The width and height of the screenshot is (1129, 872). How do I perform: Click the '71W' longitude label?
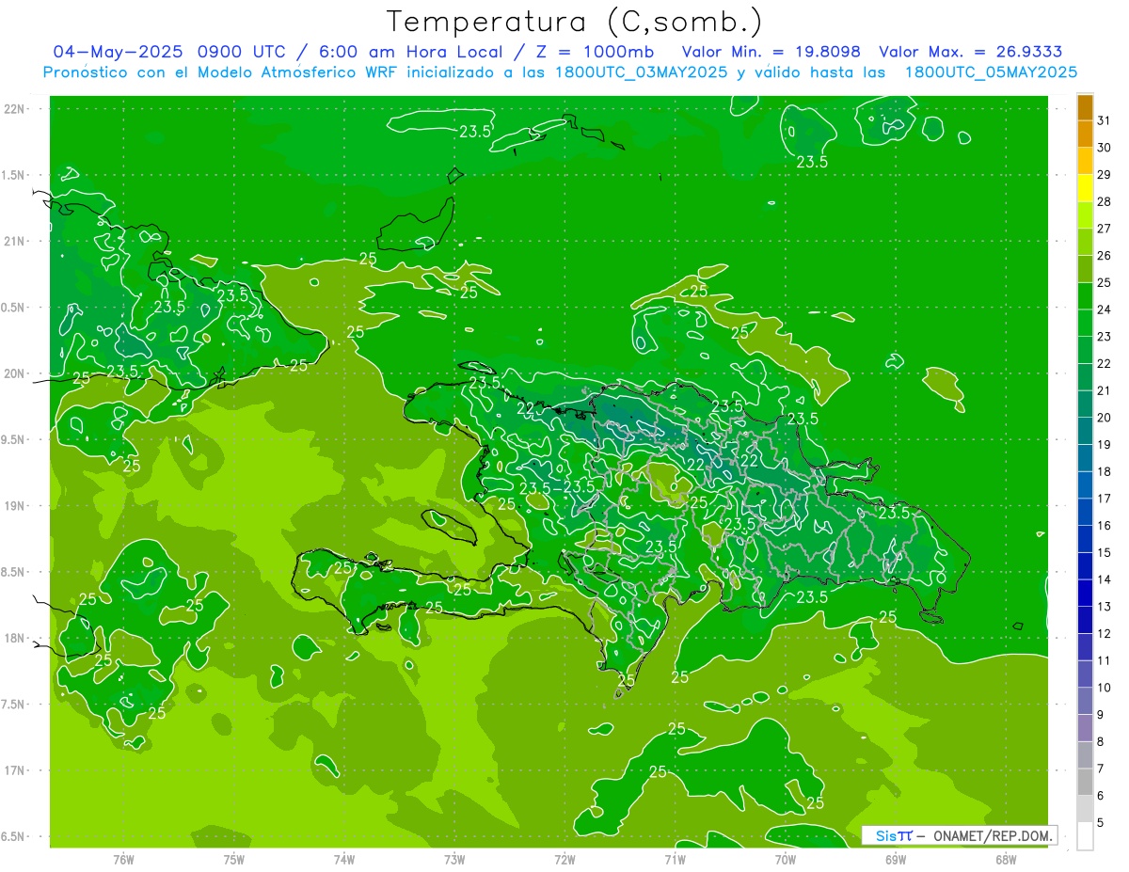pyautogui.click(x=675, y=859)
